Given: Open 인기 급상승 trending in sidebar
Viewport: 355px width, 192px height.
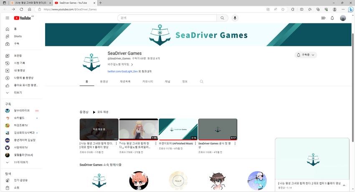Looking at the screenshot, I should [21, 180].
